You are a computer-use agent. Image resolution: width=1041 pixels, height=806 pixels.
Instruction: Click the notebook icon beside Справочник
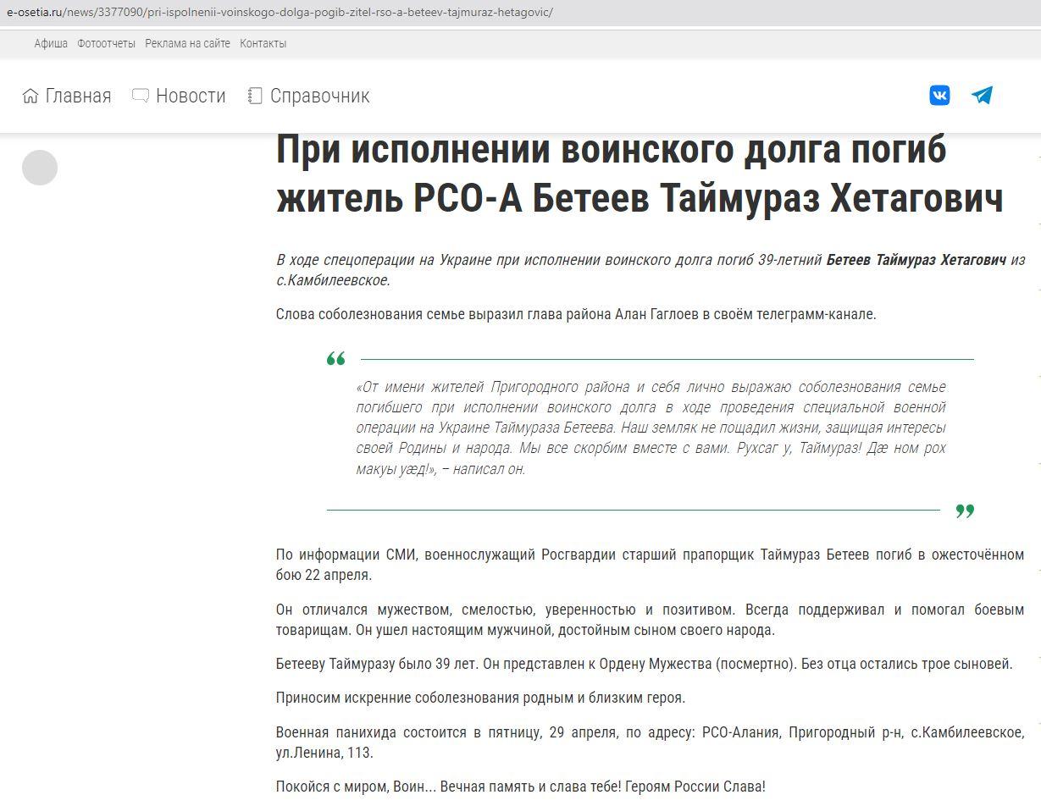click(x=255, y=96)
